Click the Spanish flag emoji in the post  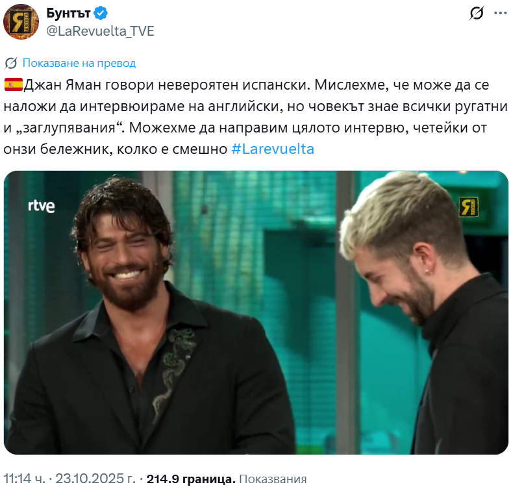click(14, 85)
